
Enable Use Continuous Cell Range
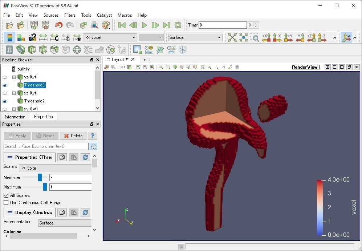click(x=6, y=203)
